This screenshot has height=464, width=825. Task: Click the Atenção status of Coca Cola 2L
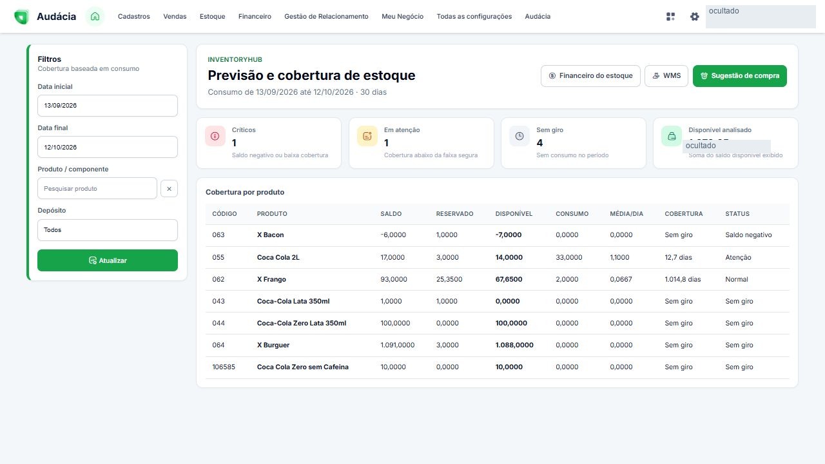pos(738,257)
